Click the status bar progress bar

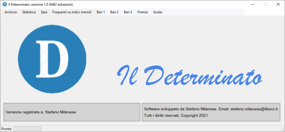(27, 129)
